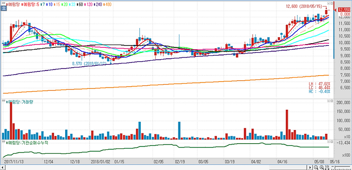Click the blue 호 button in price chart
Image resolution: width=352 pixels, height=170 pixels.
3,8
